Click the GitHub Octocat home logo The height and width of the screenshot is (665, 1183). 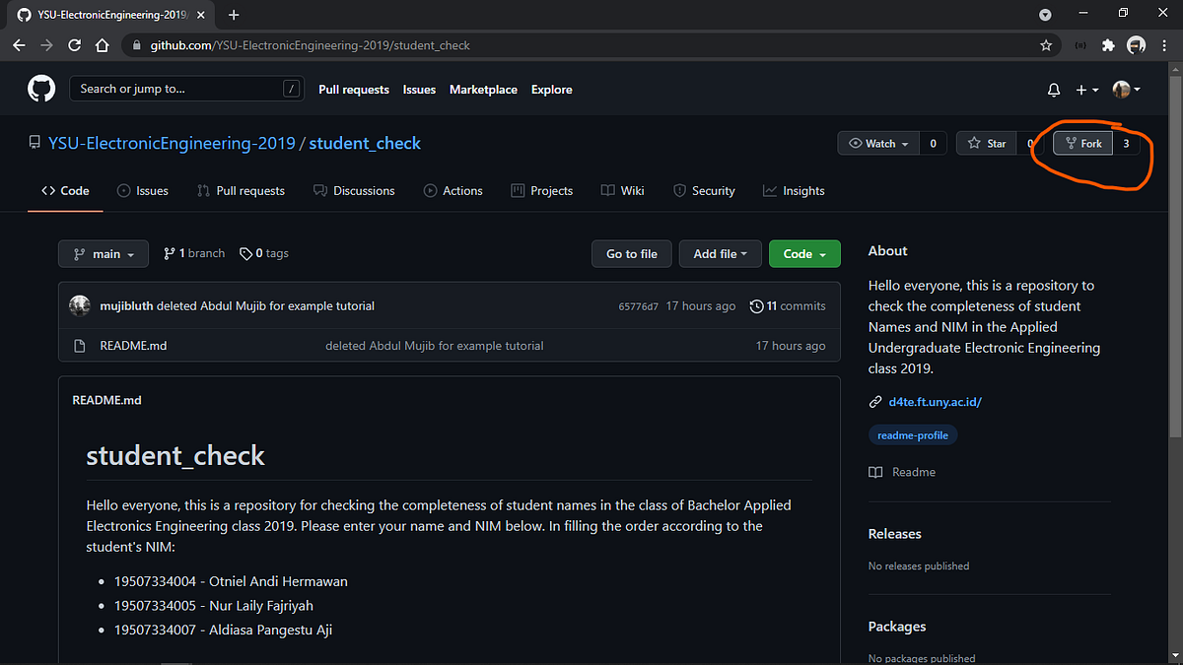(40, 89)
